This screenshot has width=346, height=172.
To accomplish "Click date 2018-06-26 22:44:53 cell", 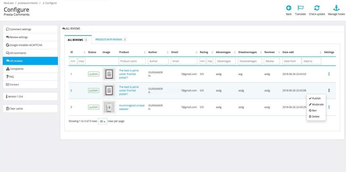I will (x=294, y=74).
